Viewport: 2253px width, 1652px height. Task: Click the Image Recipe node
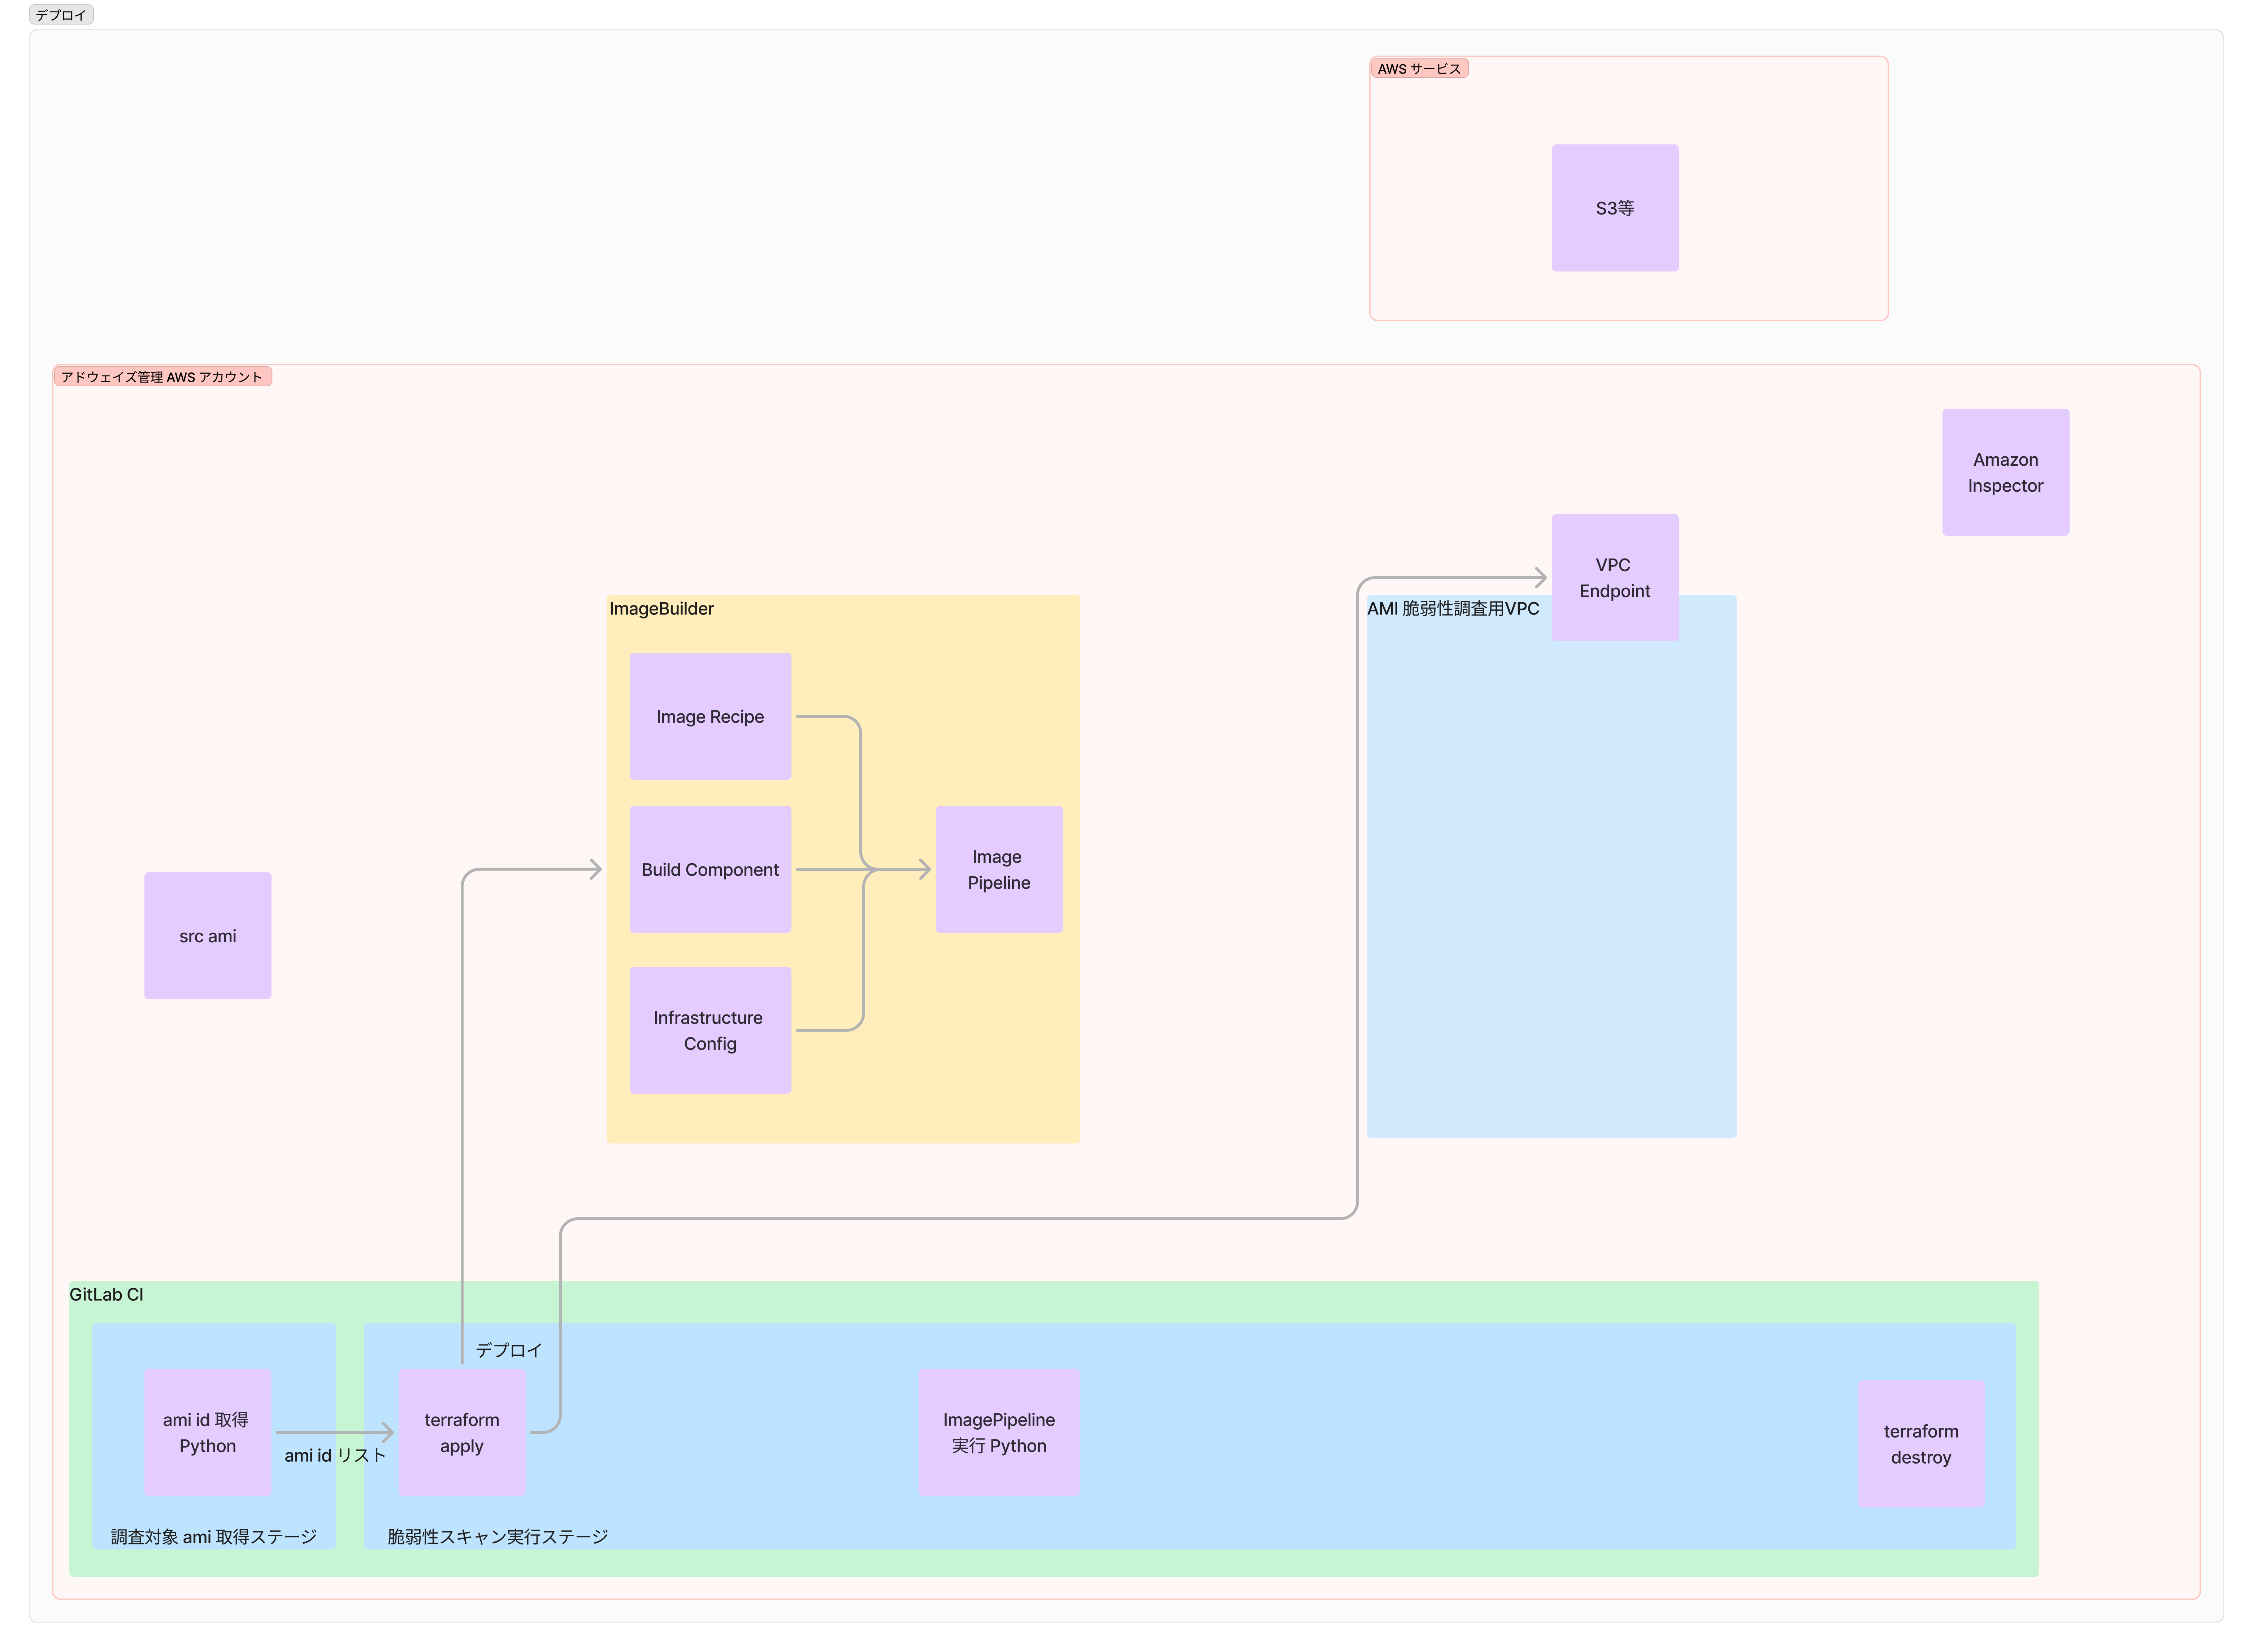click(x=709, y=716)
